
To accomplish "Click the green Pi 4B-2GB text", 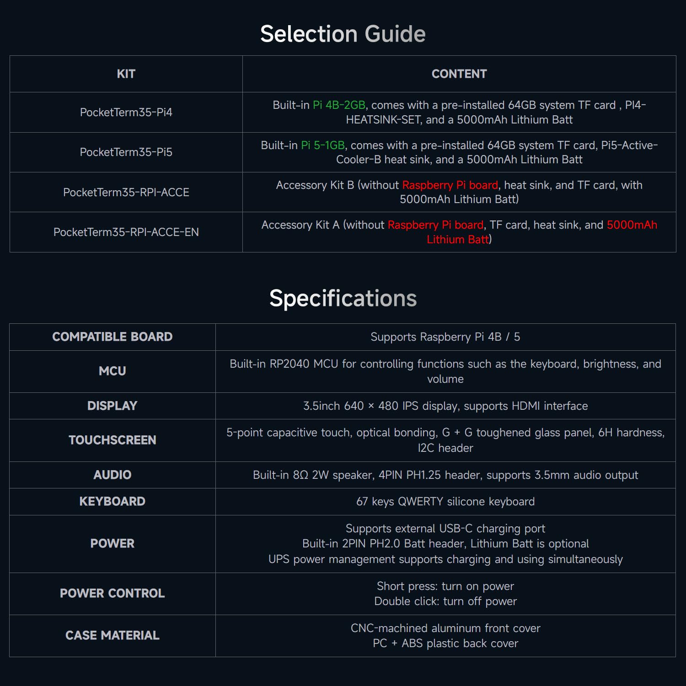I will 339,105.
